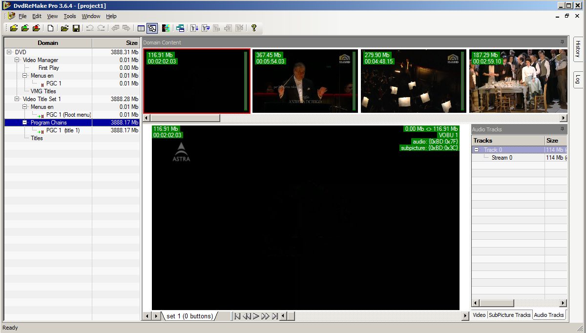Switch to the SubPicture Tracks tab
Screen dimensions: 586x333
point(509,315)
